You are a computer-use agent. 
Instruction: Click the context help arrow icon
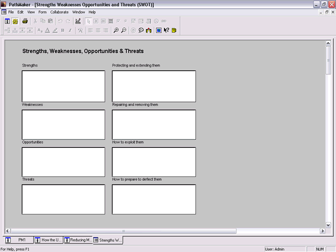(x=166, y=30)
